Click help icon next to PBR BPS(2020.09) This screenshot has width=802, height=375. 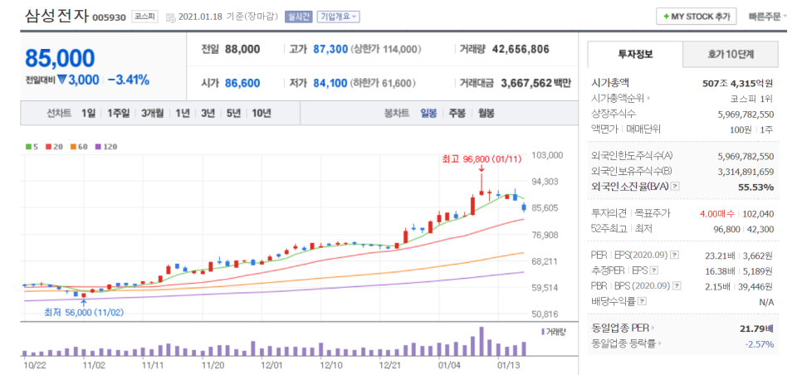[x=677, y=285]
